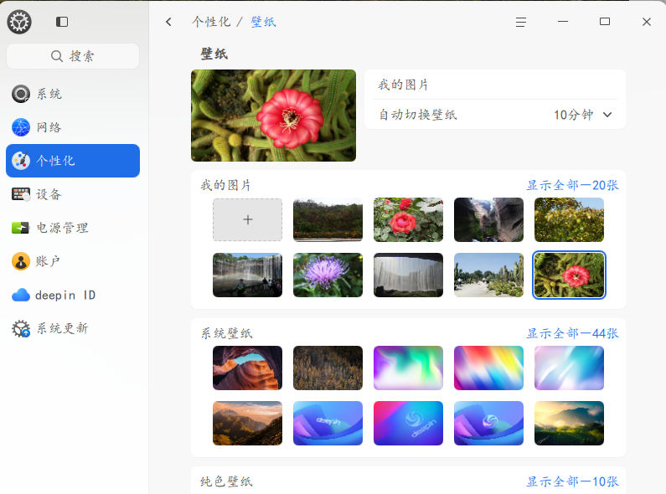Open the 设备 settings page
Screen dimensions: 666x494
[x=73, y=194]
